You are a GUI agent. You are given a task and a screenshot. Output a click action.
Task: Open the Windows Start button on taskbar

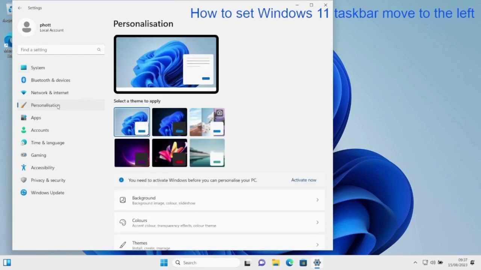[164, 263]
